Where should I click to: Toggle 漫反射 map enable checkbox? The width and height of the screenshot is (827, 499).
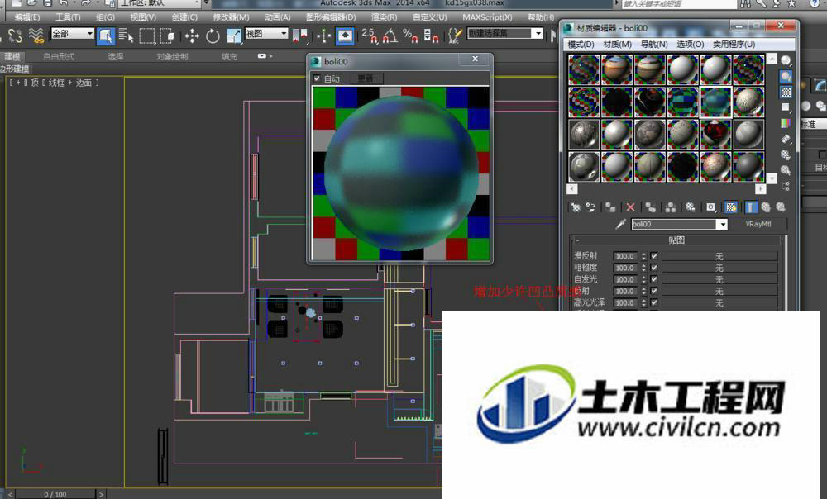[654, 256]
